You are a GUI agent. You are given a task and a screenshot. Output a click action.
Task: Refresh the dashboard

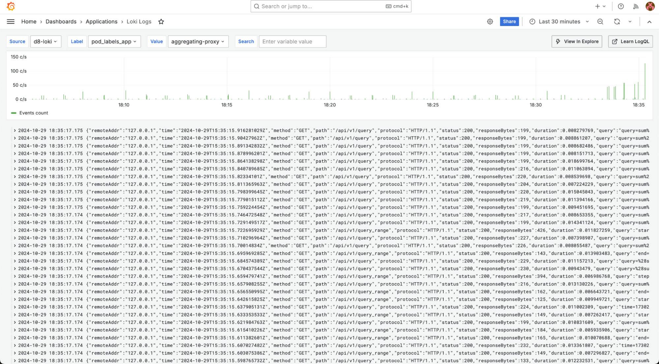coord(617,22)
